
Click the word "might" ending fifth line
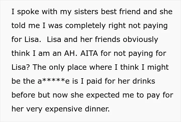pyautogui.click(x=158, y=68)
